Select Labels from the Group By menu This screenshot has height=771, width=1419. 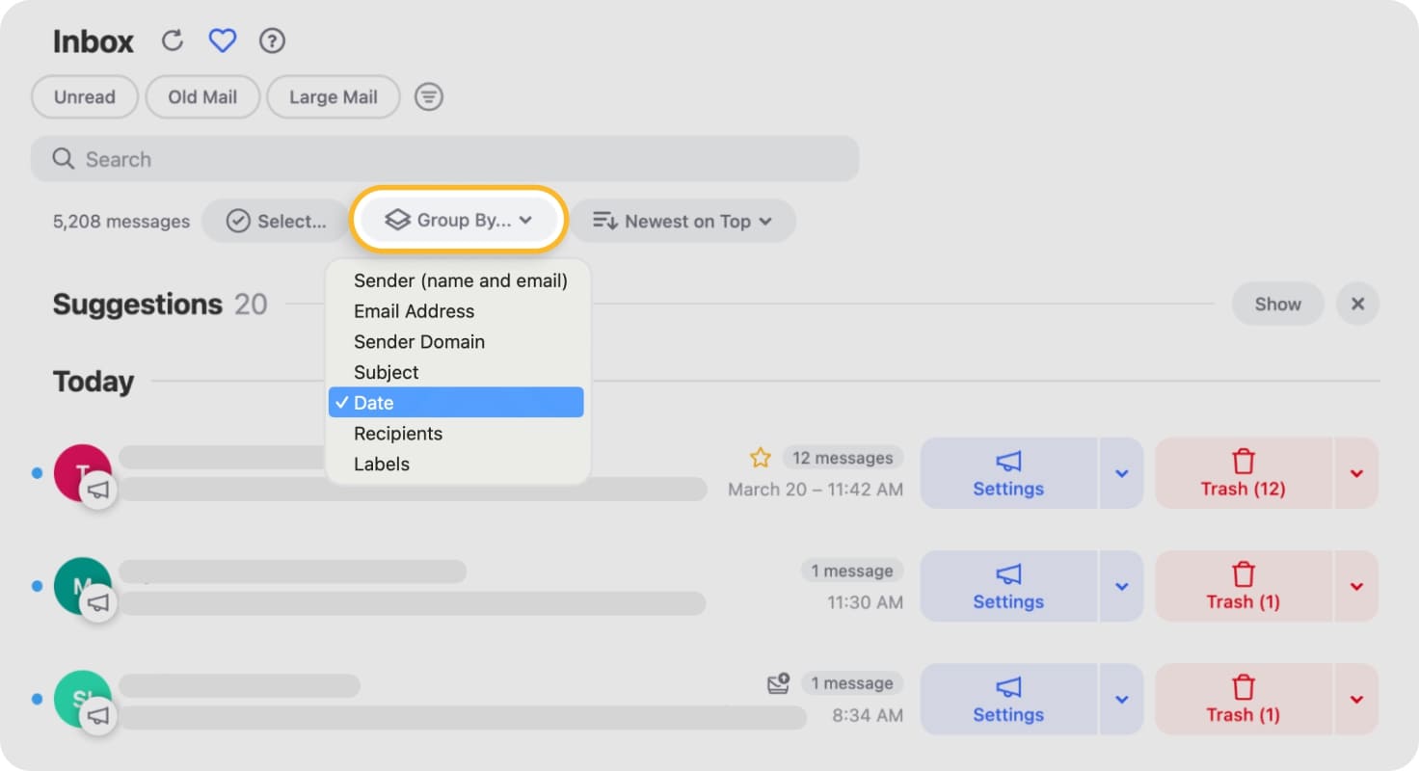(382, 464)
